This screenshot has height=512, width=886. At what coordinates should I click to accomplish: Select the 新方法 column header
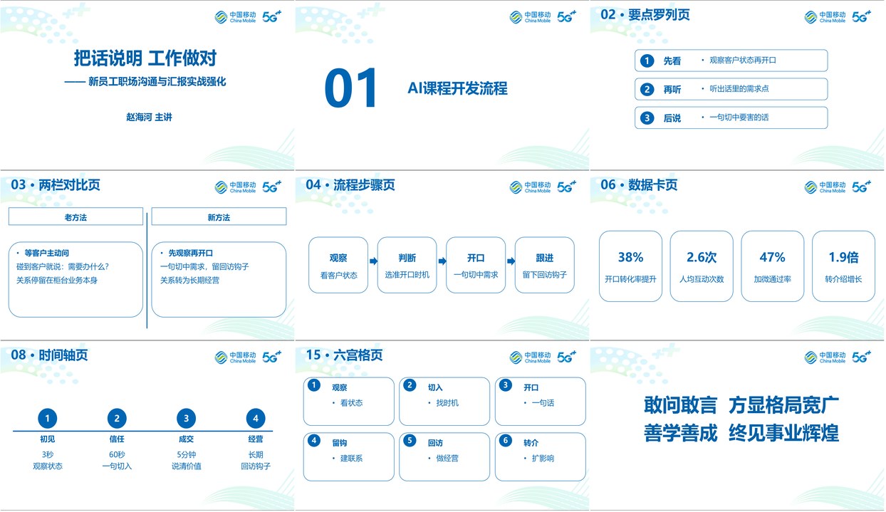[x=219, y=217]
